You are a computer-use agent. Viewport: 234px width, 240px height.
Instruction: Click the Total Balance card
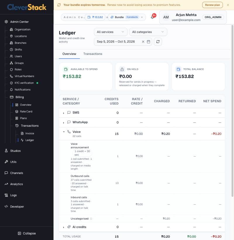[198, 76]
